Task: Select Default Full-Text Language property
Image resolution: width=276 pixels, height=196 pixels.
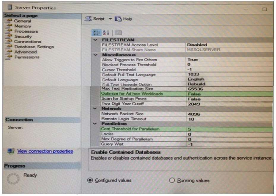Action: pos(187,75)
